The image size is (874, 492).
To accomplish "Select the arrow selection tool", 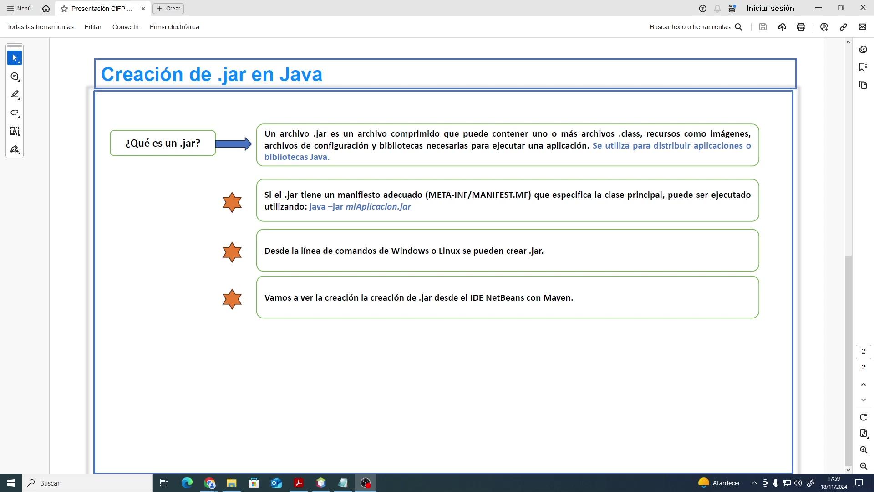I will point(15,58).
